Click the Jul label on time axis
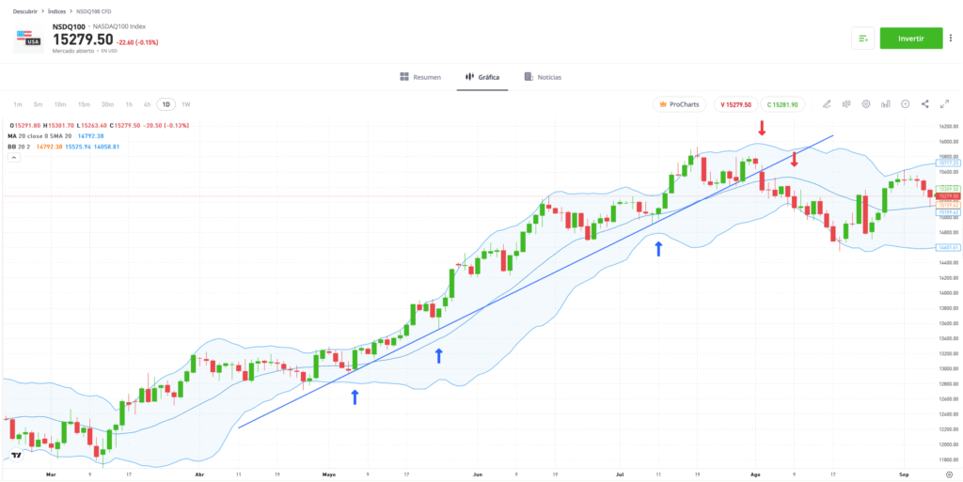The height and width of the screenshot is (482, 963). pyautogui.click(x=619, y=474)
